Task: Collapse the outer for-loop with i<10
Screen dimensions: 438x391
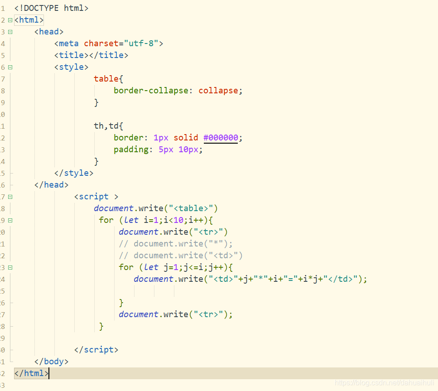Action: pos(10,220)
